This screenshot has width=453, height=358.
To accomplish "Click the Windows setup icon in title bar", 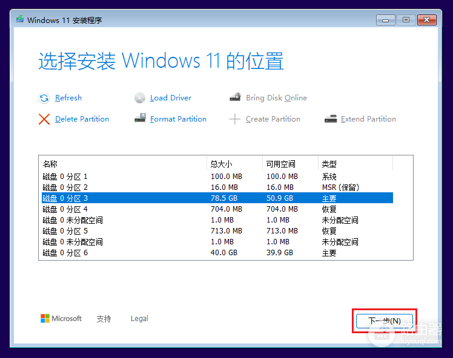I will click(x=19, y=19).
